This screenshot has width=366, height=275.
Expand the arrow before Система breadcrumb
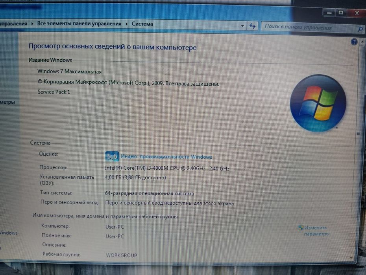(126, 24)
